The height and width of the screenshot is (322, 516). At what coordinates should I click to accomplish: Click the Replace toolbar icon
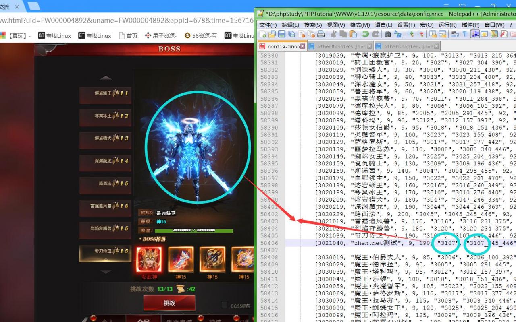(x=397, y=34)
